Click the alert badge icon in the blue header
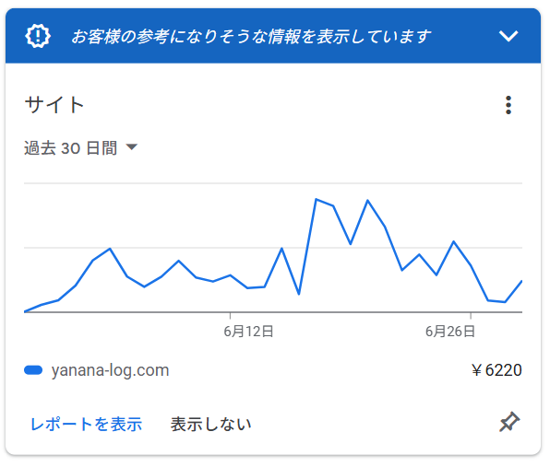Screen dimensions: 550x467 [38, 36]
